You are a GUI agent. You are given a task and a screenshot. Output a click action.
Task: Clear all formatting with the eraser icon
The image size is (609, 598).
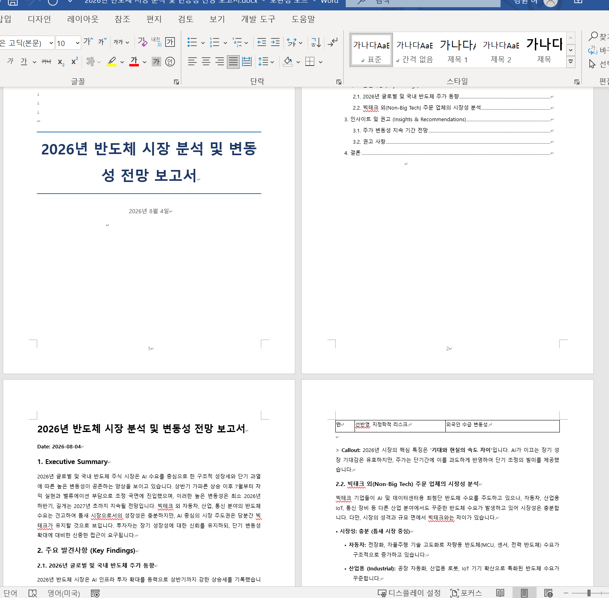click(142, 42)
